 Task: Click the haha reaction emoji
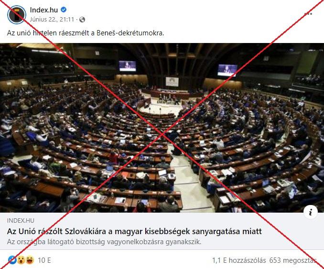point(30,260)
